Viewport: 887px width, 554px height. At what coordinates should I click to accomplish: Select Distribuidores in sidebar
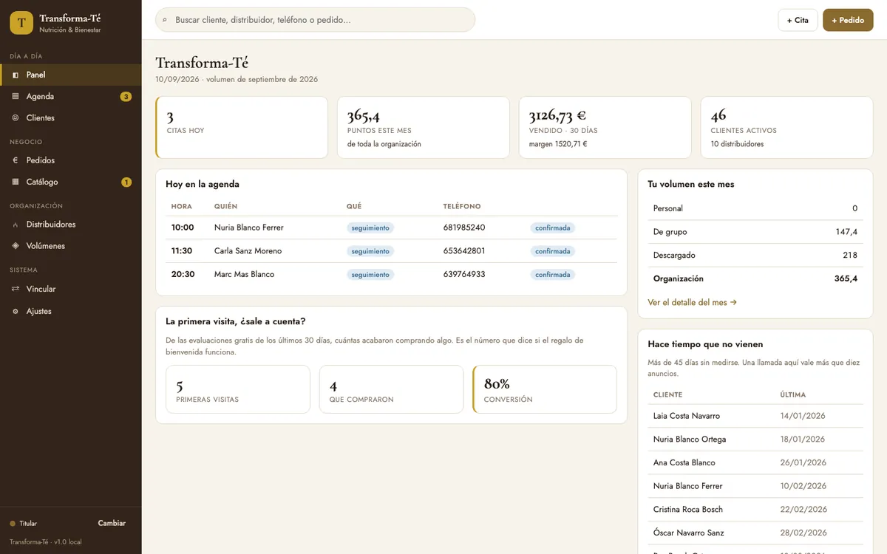[x=70, y=225]
